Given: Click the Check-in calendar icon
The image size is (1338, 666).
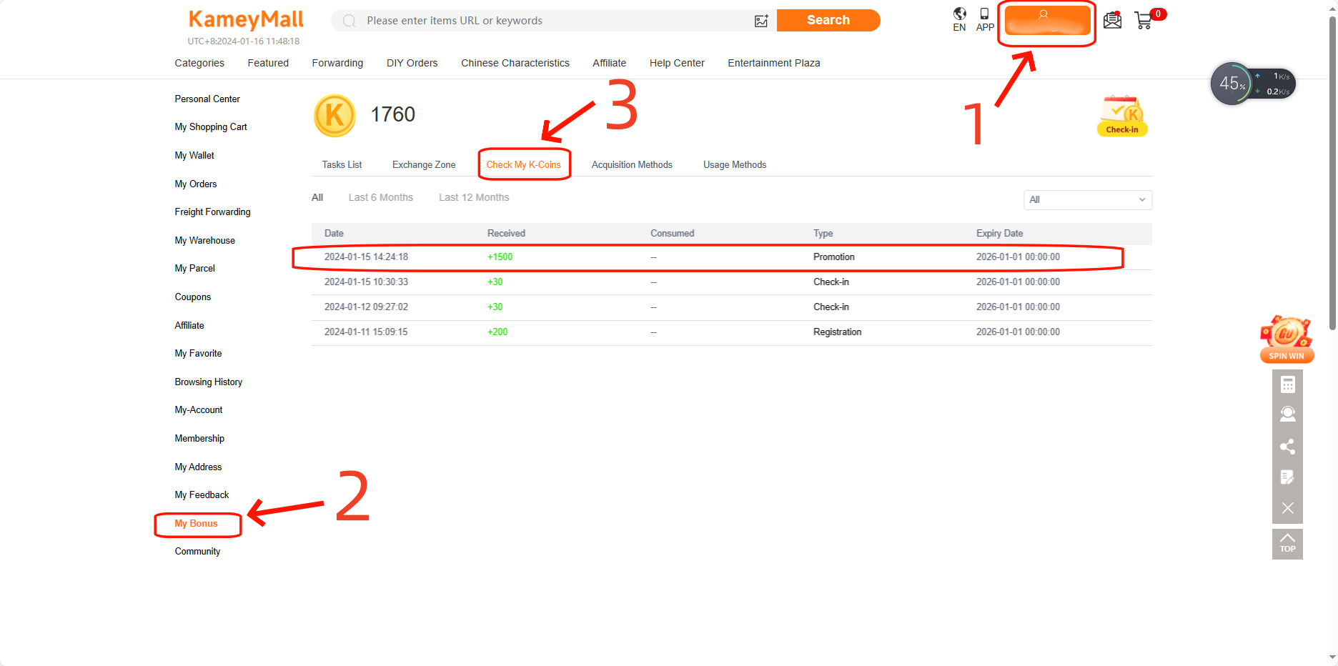Looking at the screenshot, I should (1122, 115).
